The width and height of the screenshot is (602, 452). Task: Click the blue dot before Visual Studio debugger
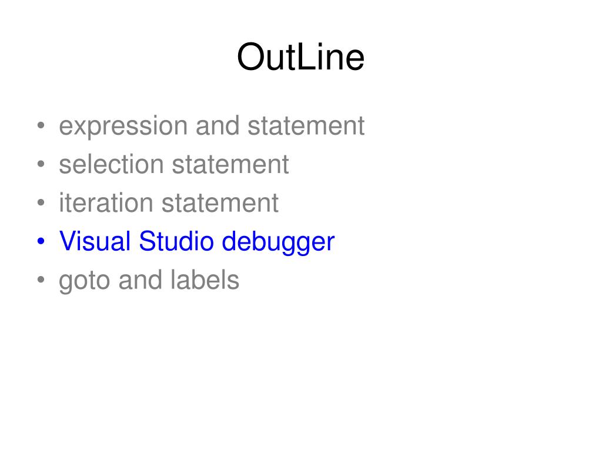coord(41,241)
